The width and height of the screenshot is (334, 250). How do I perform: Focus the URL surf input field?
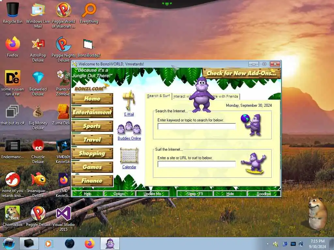(197, 164)
